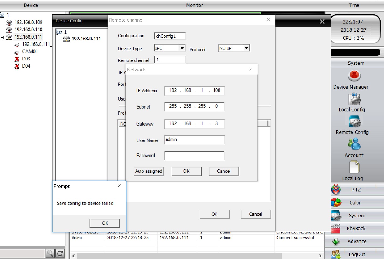Click the Password input field
This screenshot has width=384, height=259.
pyautogui.click(x=194, y=156)
